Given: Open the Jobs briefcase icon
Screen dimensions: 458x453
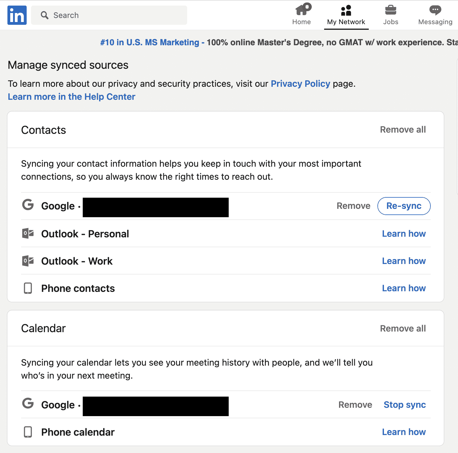Looking at the screenshot, I should pos(390,10).
